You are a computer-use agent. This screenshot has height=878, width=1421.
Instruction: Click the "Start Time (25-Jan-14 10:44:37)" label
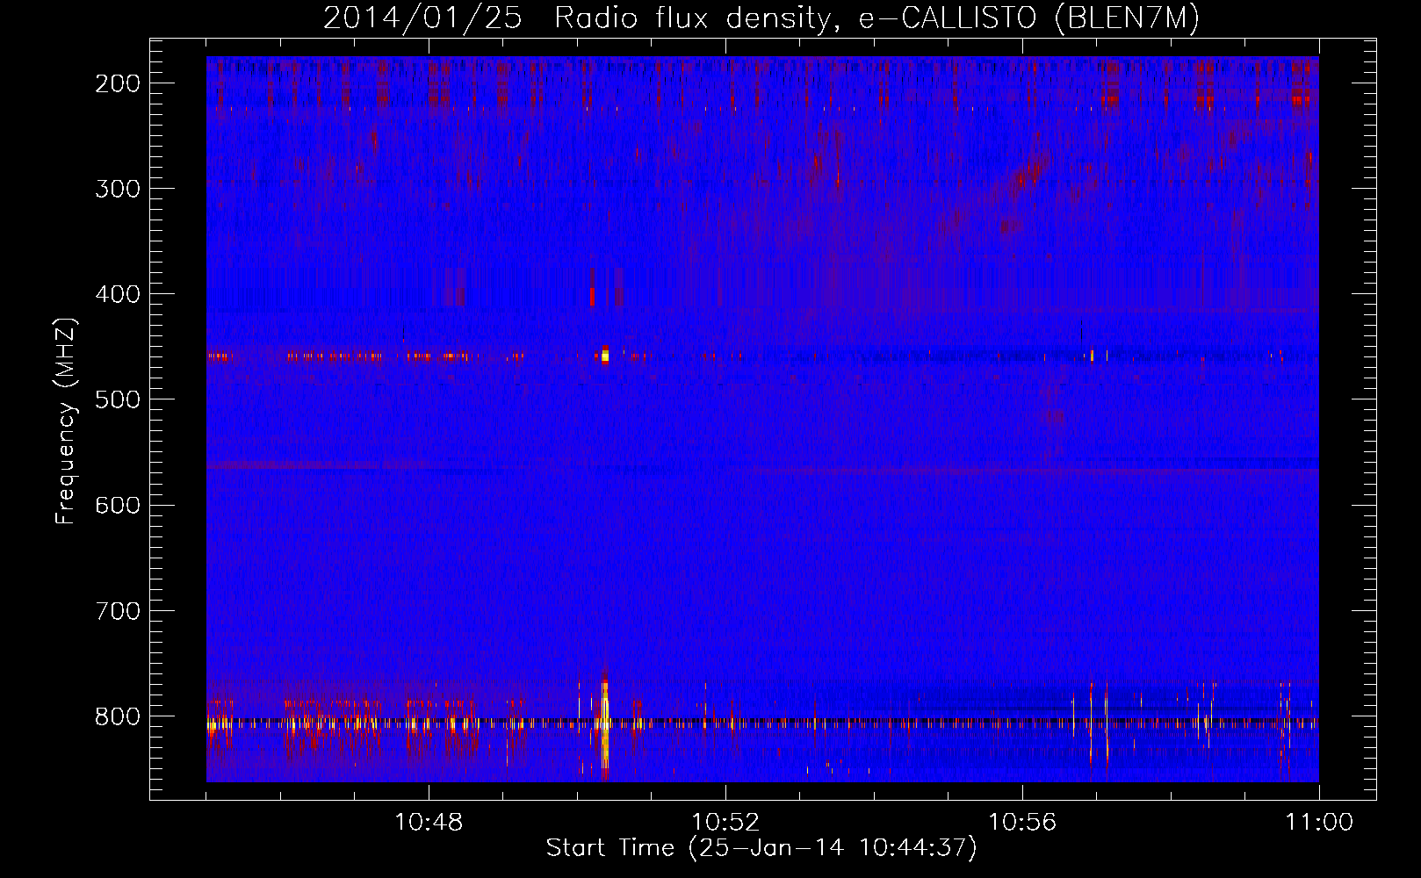pyautogui.click(x=761, y=848)
